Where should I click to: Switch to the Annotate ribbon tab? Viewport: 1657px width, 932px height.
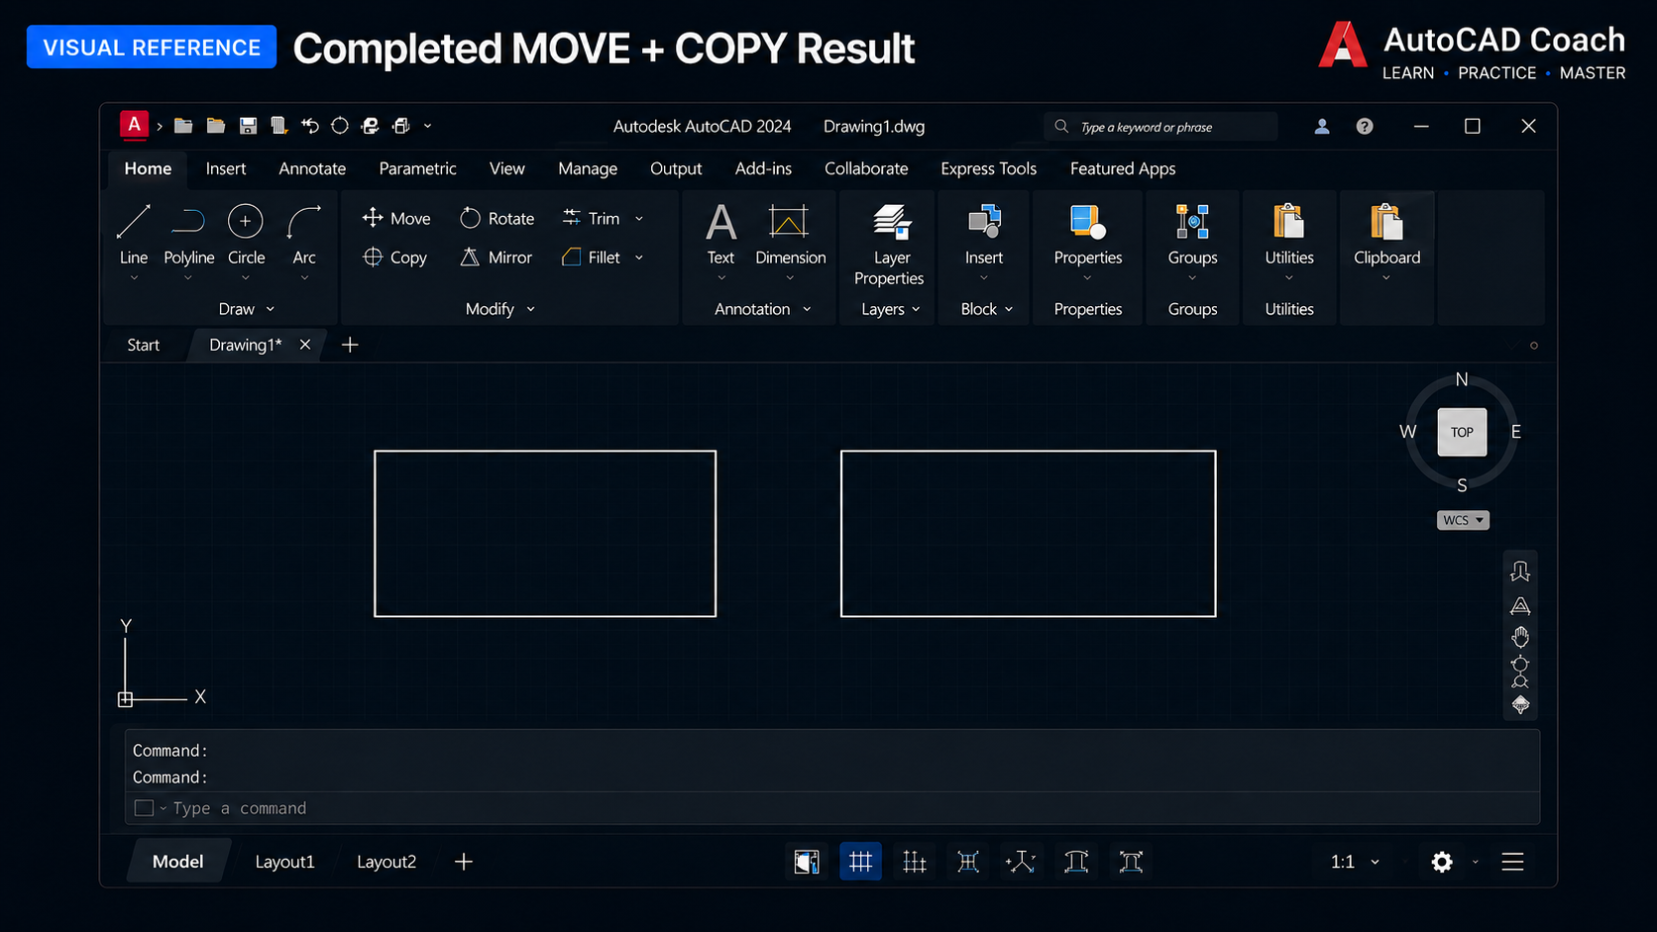click(312, 168)
